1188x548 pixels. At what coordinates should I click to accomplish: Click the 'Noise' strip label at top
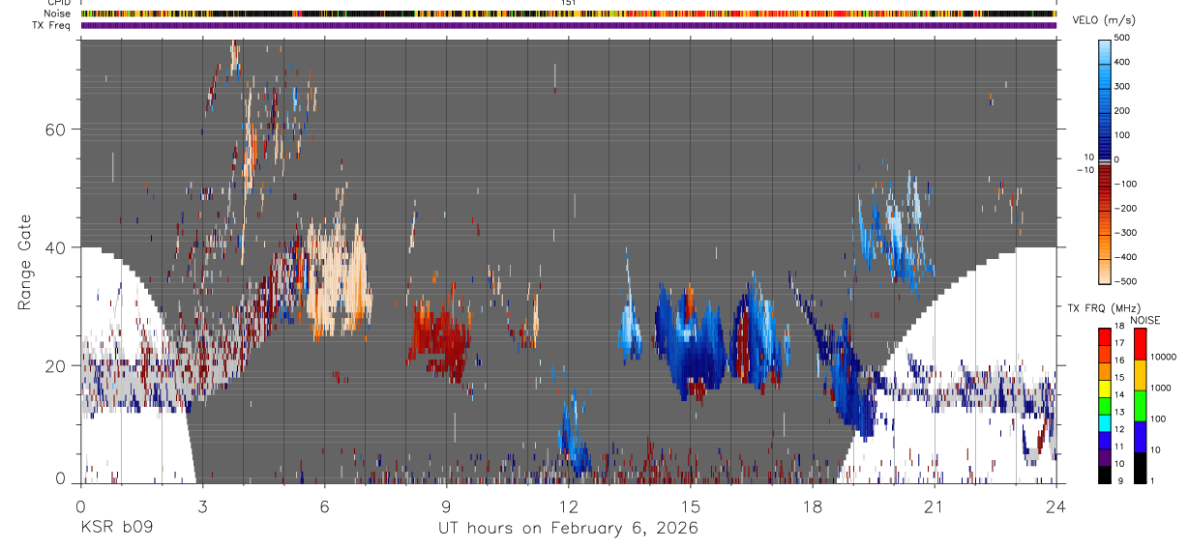pos(57,14)
